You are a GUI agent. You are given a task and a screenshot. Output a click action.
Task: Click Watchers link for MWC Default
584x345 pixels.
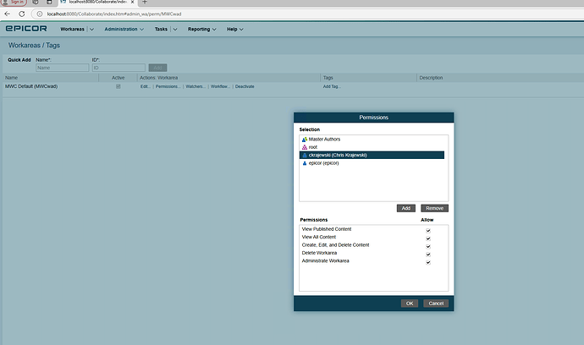click(196, 86)
